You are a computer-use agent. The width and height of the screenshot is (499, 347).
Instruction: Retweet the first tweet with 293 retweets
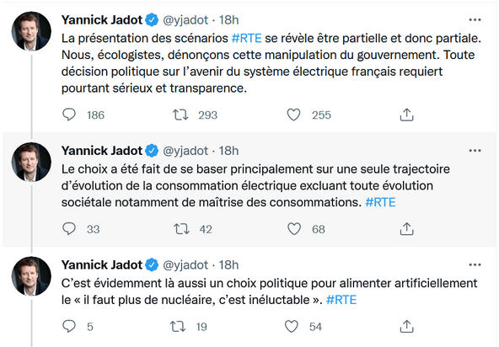click(x=180, y=115)
